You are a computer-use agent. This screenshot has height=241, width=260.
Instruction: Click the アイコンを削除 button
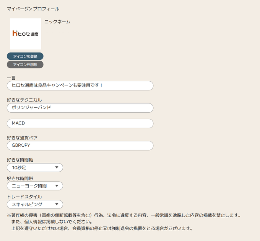pos(25,64)
